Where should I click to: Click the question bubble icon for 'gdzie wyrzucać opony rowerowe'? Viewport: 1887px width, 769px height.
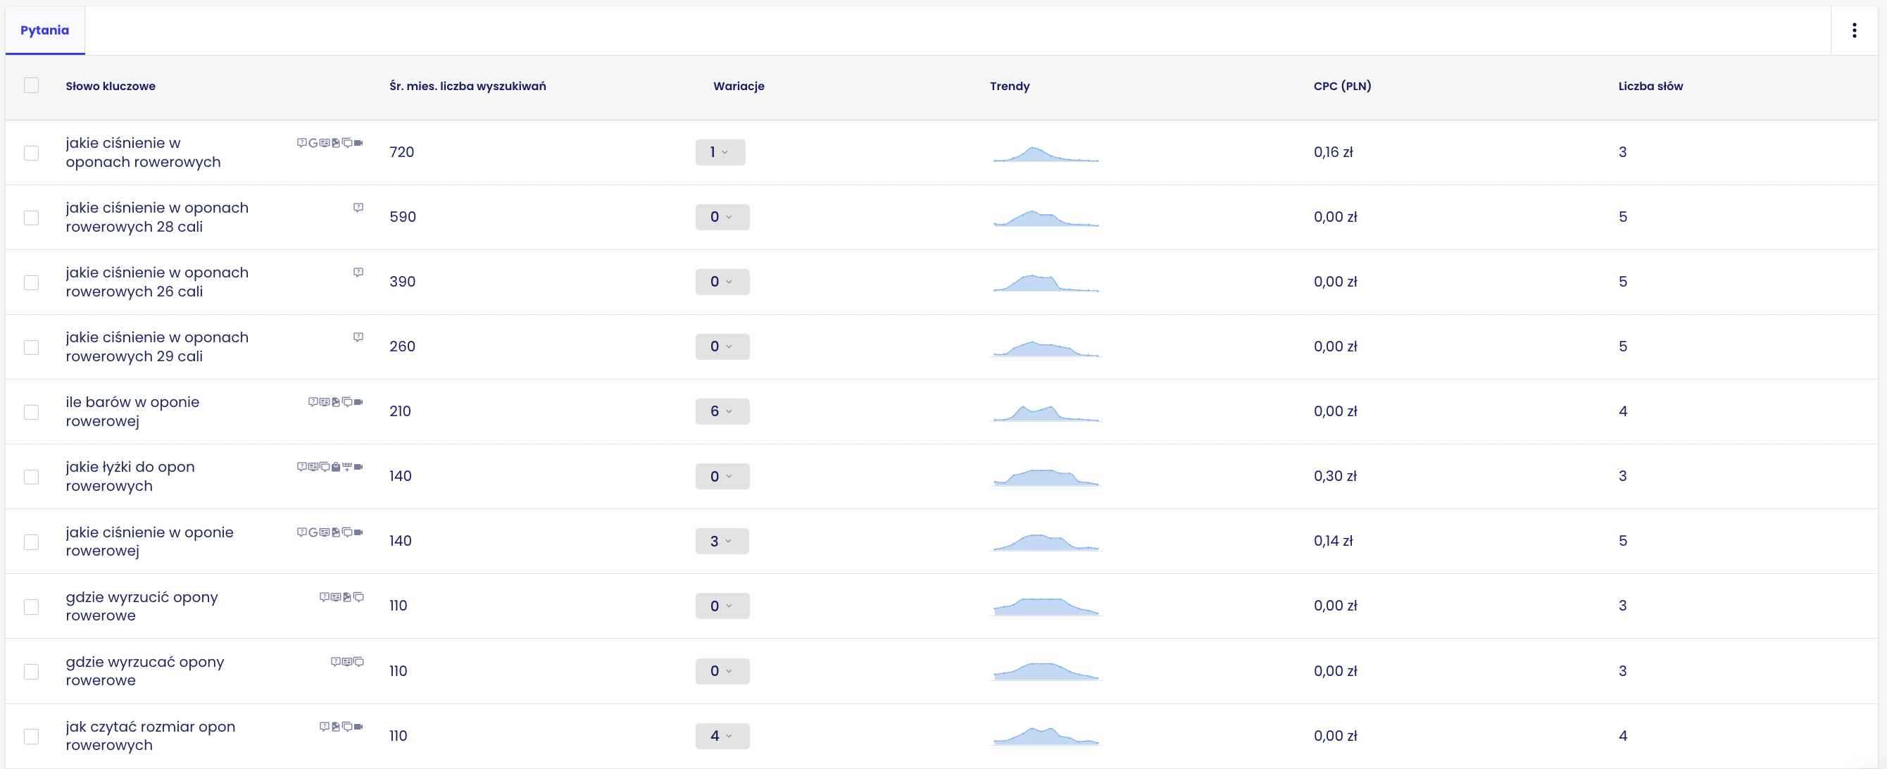pos(335,661)
